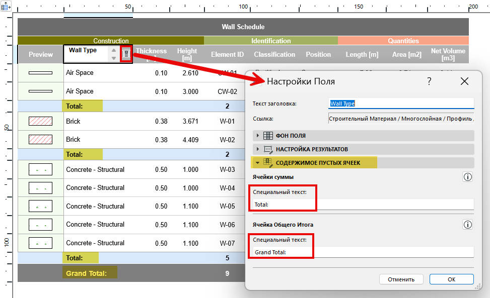This screenshot has width=490, height=298.
Task: Click info icon for Ячейки суммы
Action: click(x=467, y=177)
